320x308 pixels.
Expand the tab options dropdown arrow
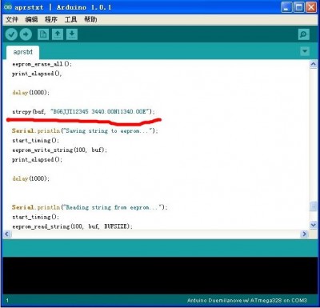click(x=305, y=51)
